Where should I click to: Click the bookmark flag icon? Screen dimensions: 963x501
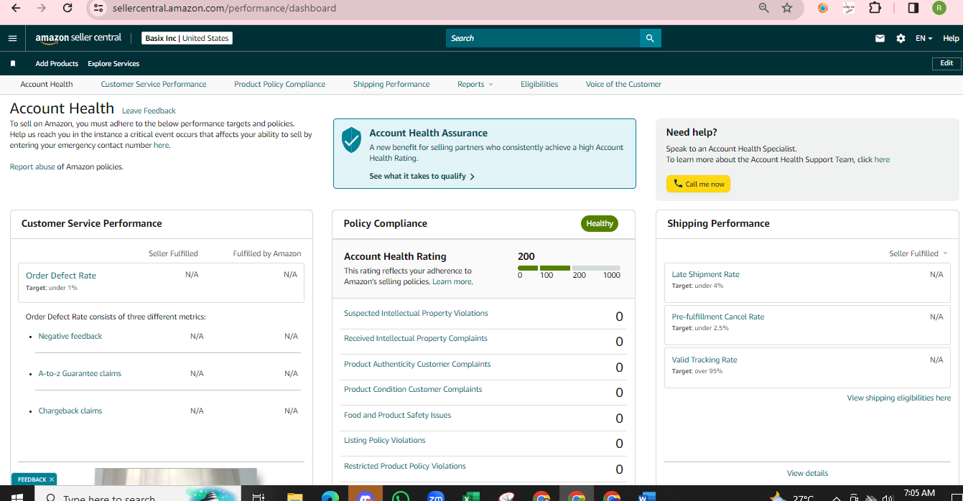[13, 64]
